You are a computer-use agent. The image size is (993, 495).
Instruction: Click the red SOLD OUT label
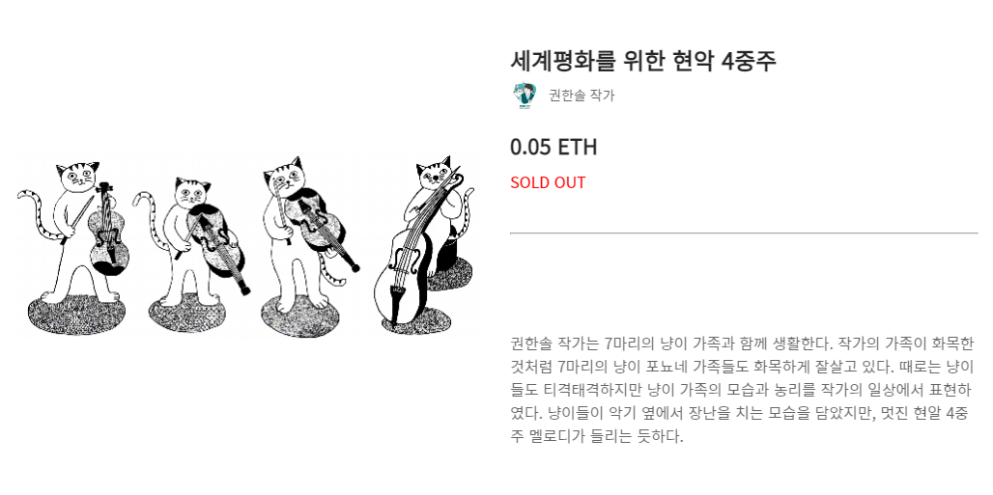point(548,182)
